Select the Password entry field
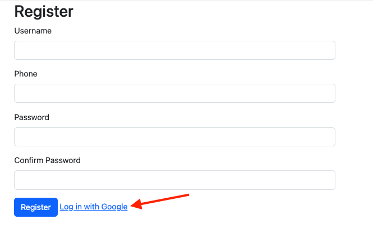 tap(174, 137)
